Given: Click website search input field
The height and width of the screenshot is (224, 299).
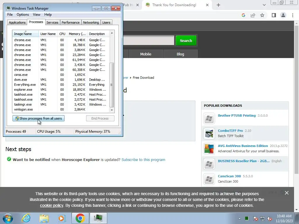Looking at the screenshot, I should point(149,40).
